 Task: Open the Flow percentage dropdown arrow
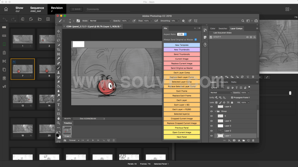pyautogui.click(x=151, y=21)
